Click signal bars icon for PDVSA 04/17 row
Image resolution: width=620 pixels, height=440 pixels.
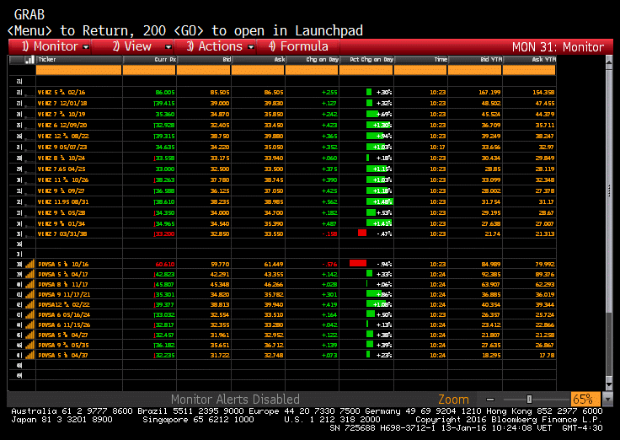30,274
